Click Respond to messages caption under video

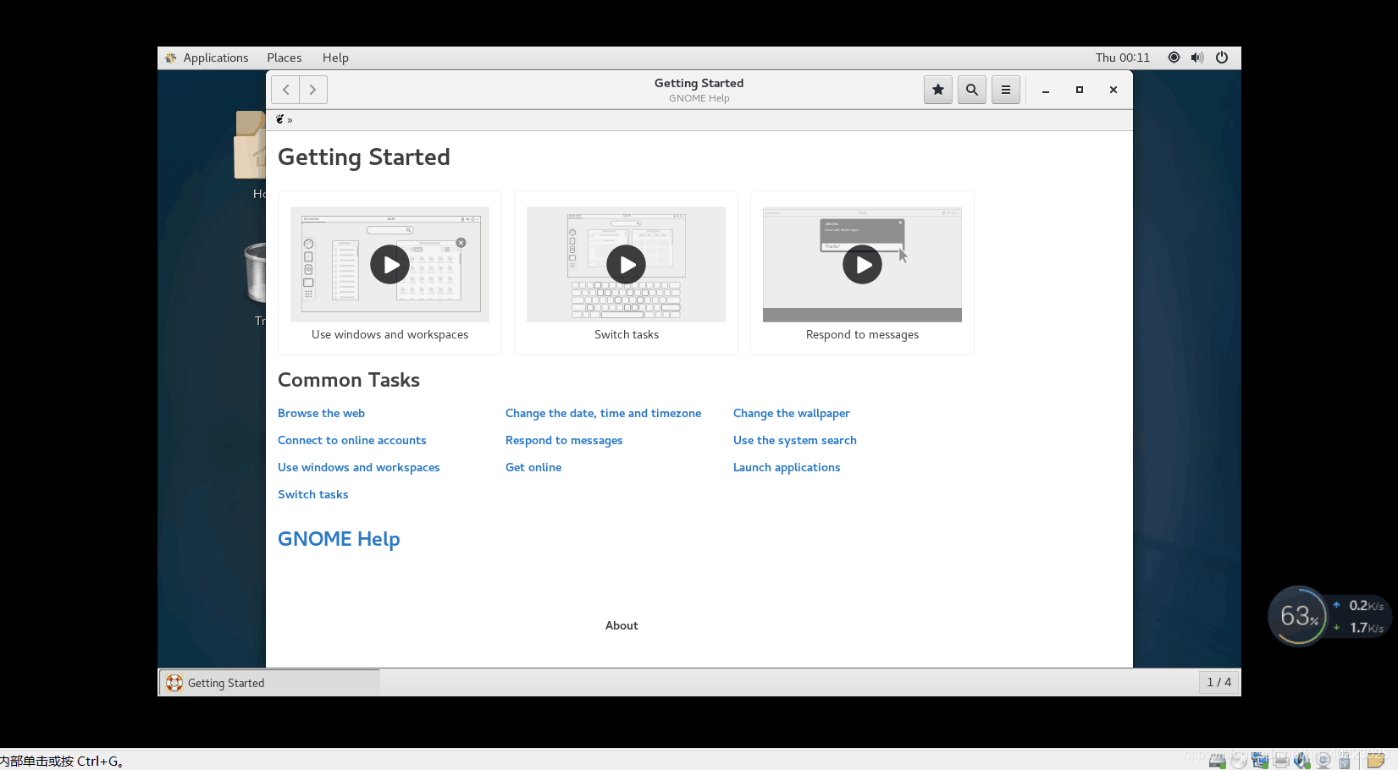point(862,334)
